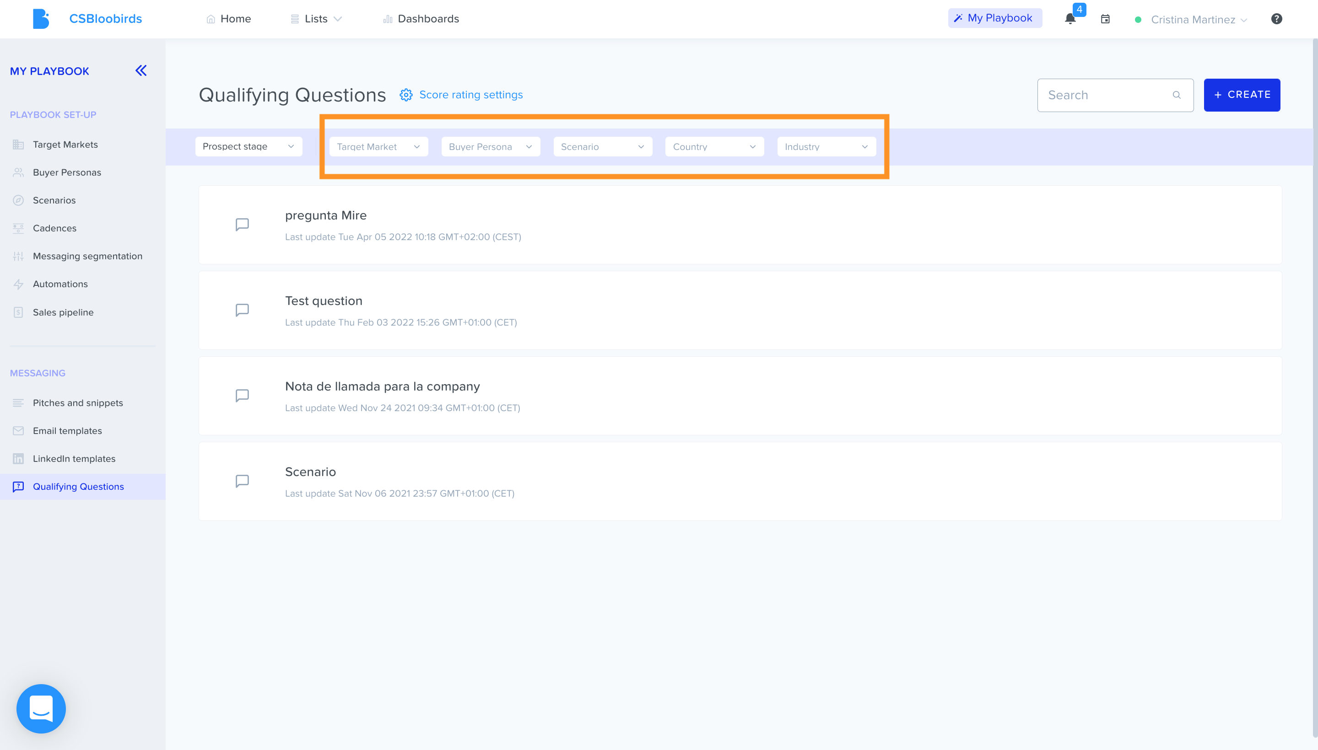Open the calendar icon in top bar
This screenshot has width=1318, height=750.
[x=1105, y=20]
